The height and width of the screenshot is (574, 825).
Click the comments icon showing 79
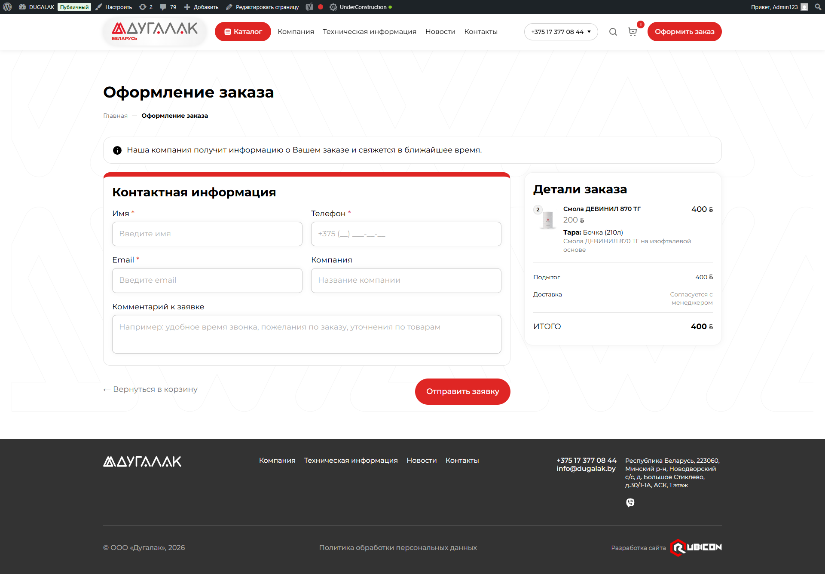coord(165,7)
